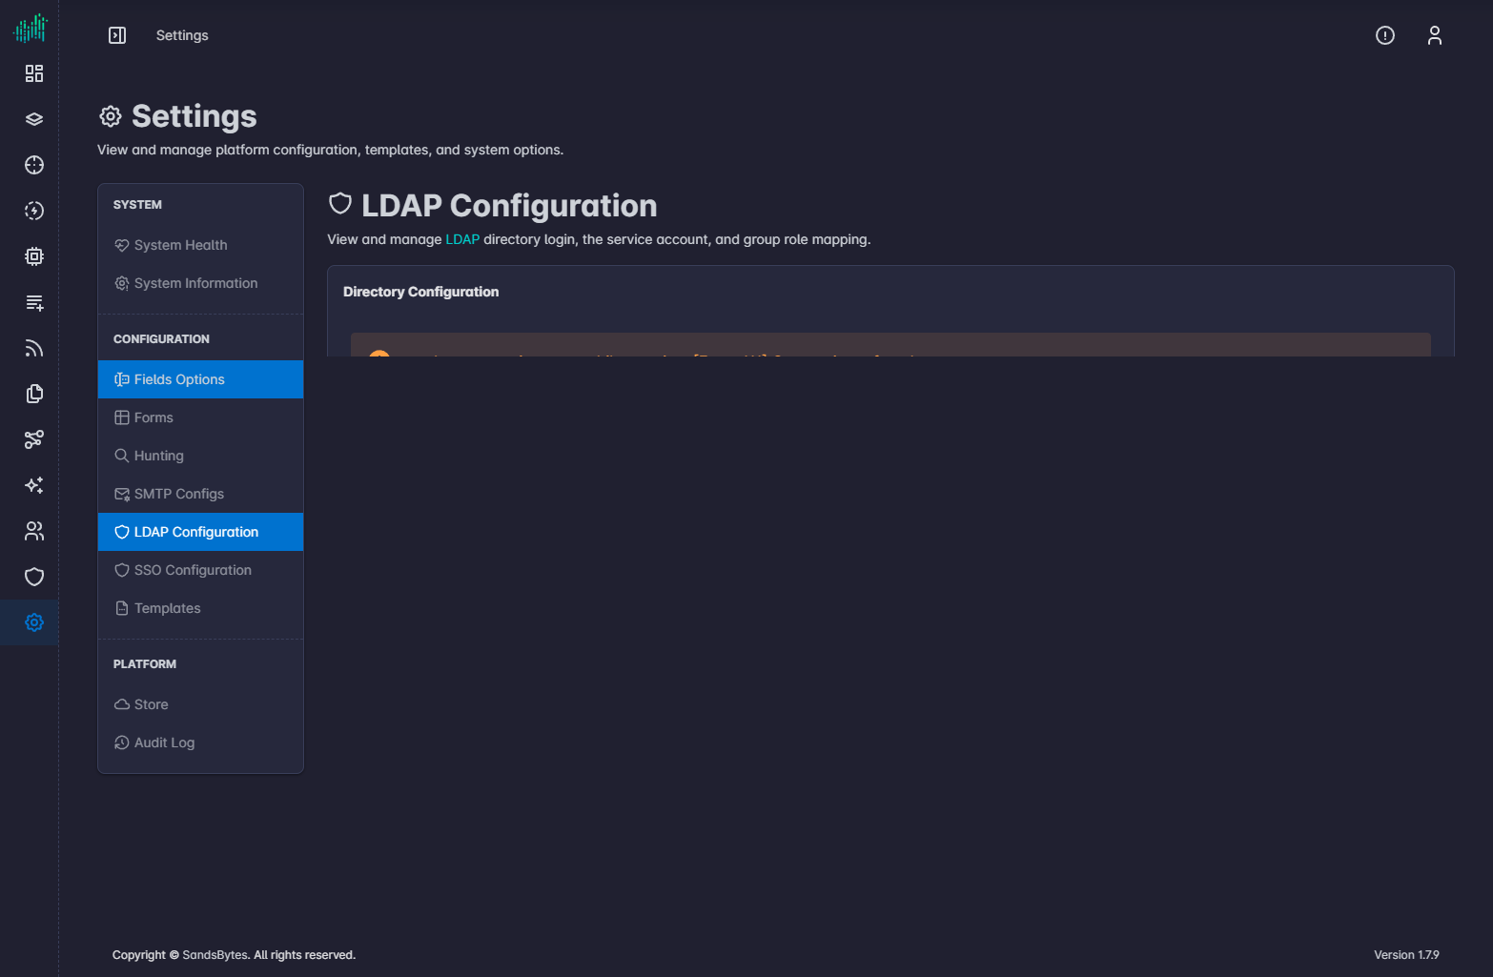Select the settings gear icon in sidebar
1493x977 pixels.
[x=34, y=622]
